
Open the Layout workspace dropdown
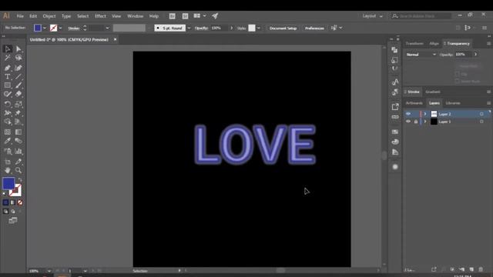(x=372, y=15)
